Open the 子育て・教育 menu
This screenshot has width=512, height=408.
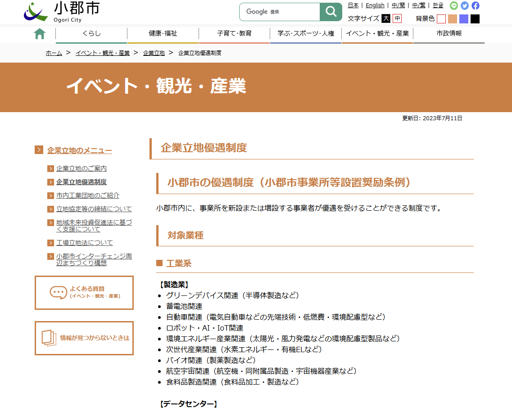click(235, 34)
